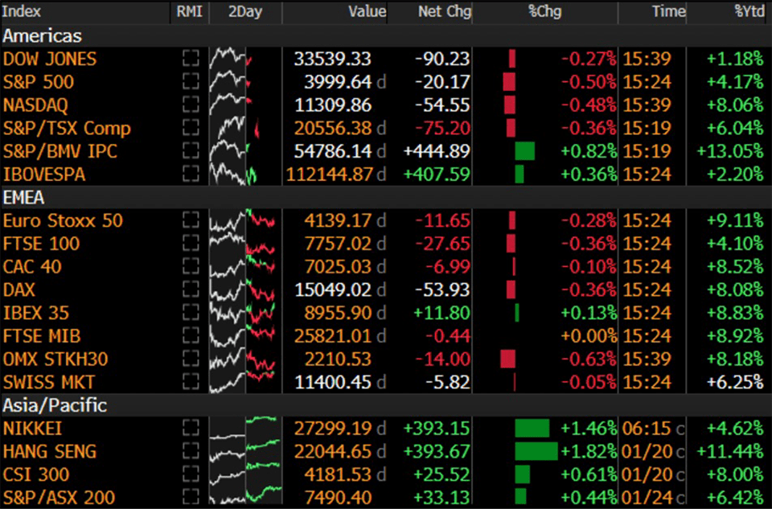
Task: Select value 7490.40 for S&P/ASX 200
Action: point(338,498)
